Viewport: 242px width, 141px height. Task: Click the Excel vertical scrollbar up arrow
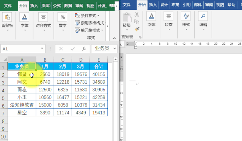click(x=115, y=60)
